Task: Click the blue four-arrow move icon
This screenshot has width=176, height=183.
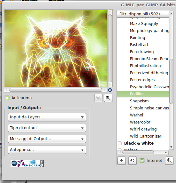Action: click(110, 90)
